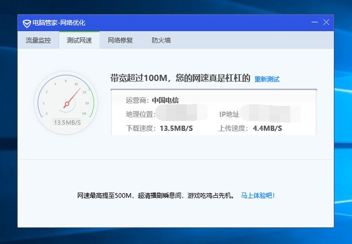Click the IP地址 label
This screenshot has height=244, width=352.
(x=229, y=114)
